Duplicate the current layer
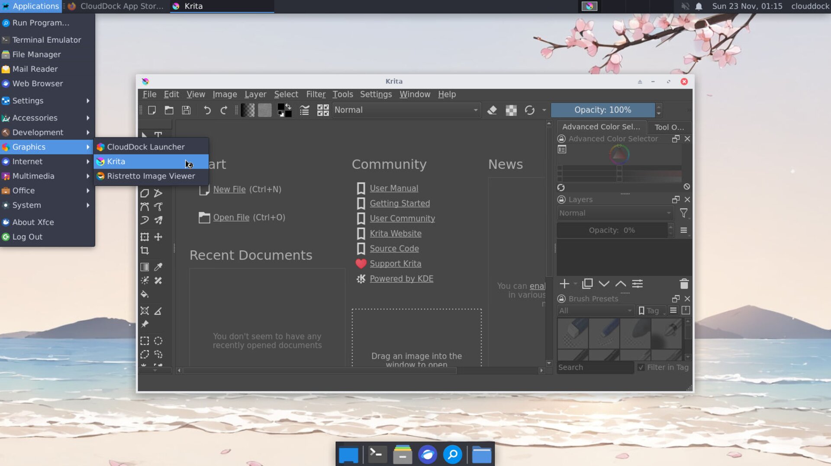The width and height of the screenshot is (831, 466). [587, 284]
